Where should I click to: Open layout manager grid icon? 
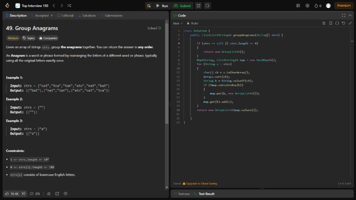pyautogui.click(x=298, y=6)
